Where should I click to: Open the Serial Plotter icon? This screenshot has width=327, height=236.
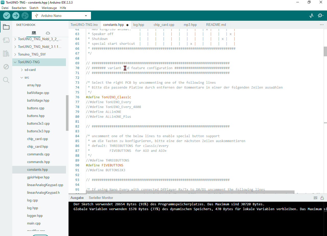point(311,16)
